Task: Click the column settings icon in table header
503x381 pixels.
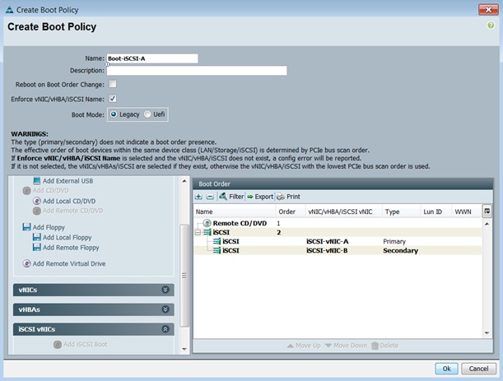Action: click(x=487, y=211)
